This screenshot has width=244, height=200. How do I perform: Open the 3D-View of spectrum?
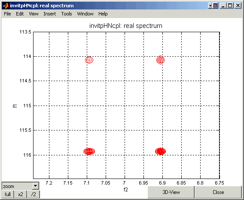click(171, 192)
